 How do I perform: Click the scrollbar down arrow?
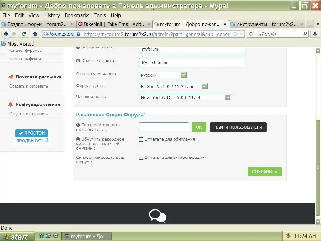point(318,221)
